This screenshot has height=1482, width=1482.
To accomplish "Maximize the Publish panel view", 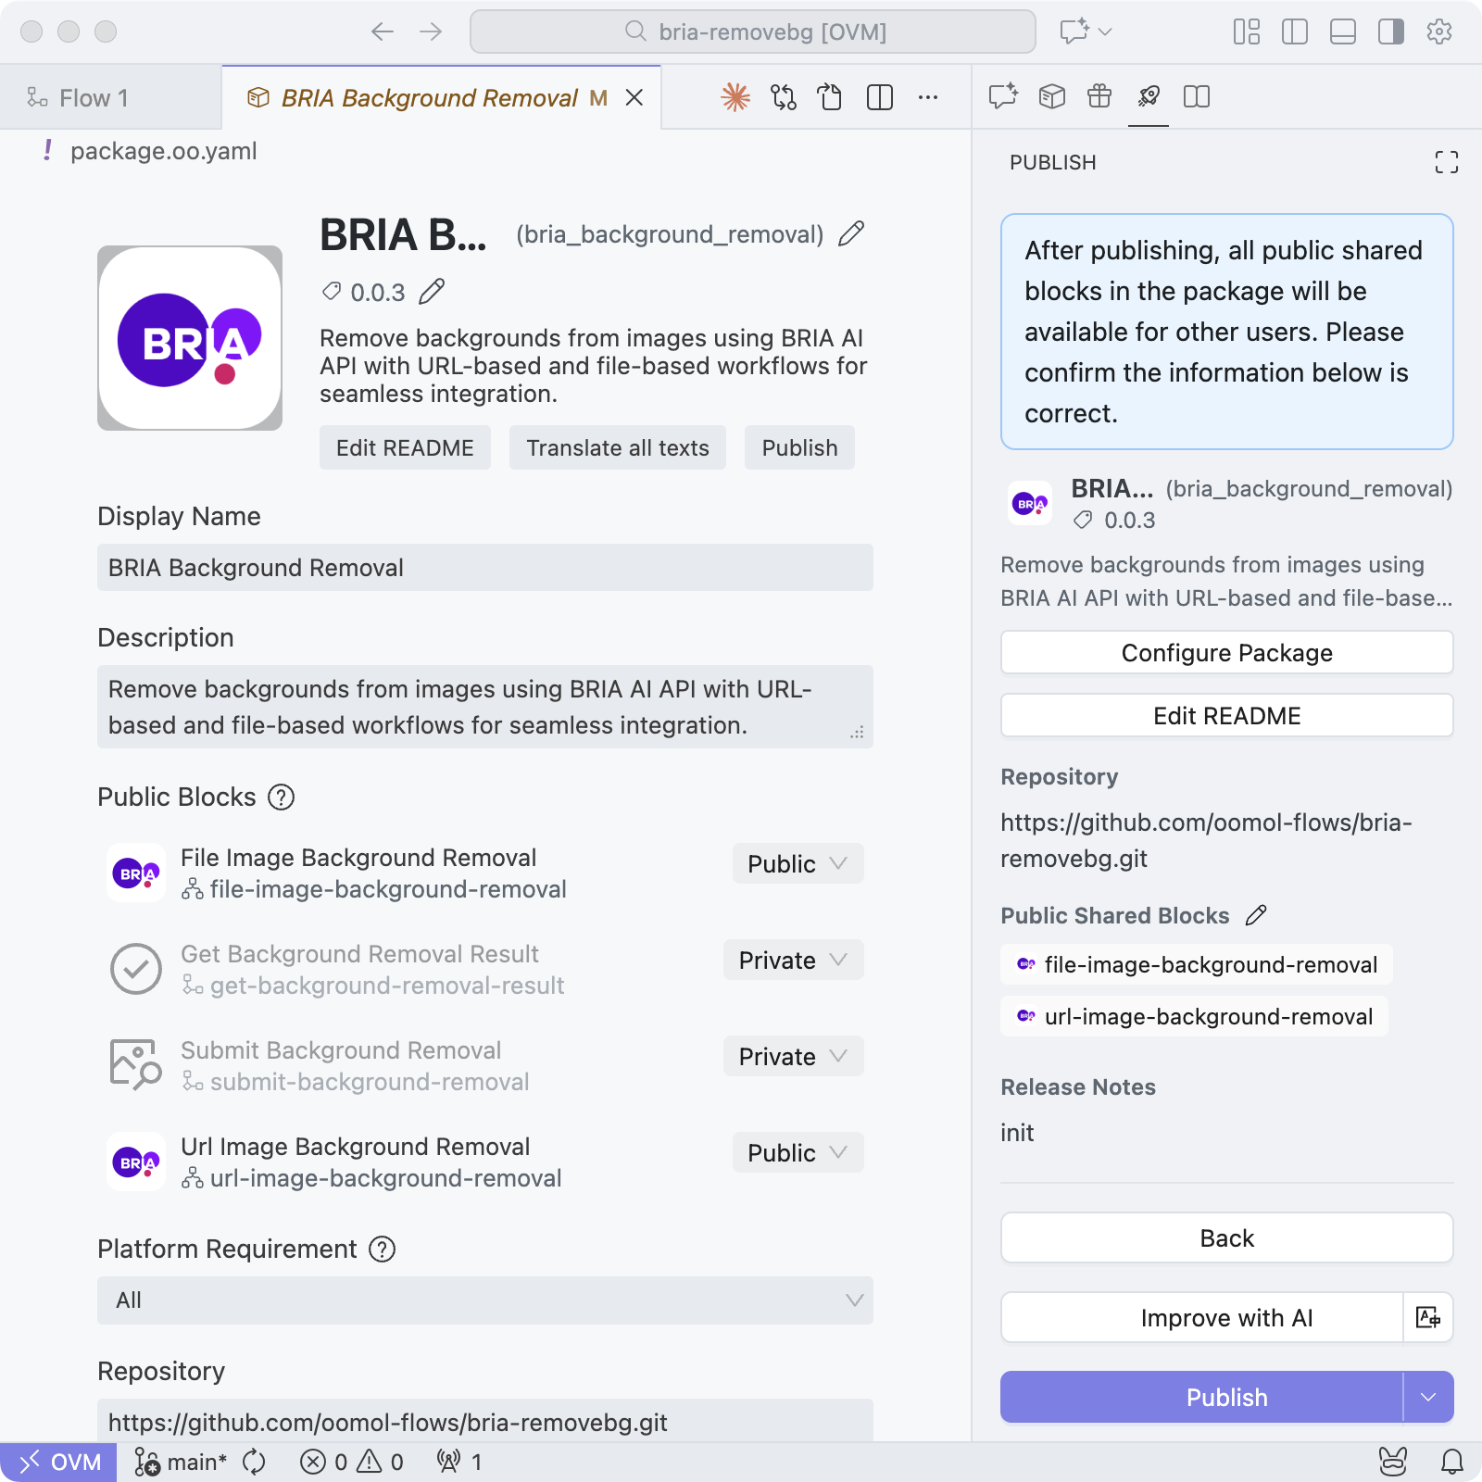I will pyautogui.click(x=1446, y=163).
